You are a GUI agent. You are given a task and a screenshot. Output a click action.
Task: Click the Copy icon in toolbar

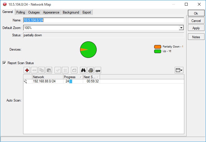(42, 70)
